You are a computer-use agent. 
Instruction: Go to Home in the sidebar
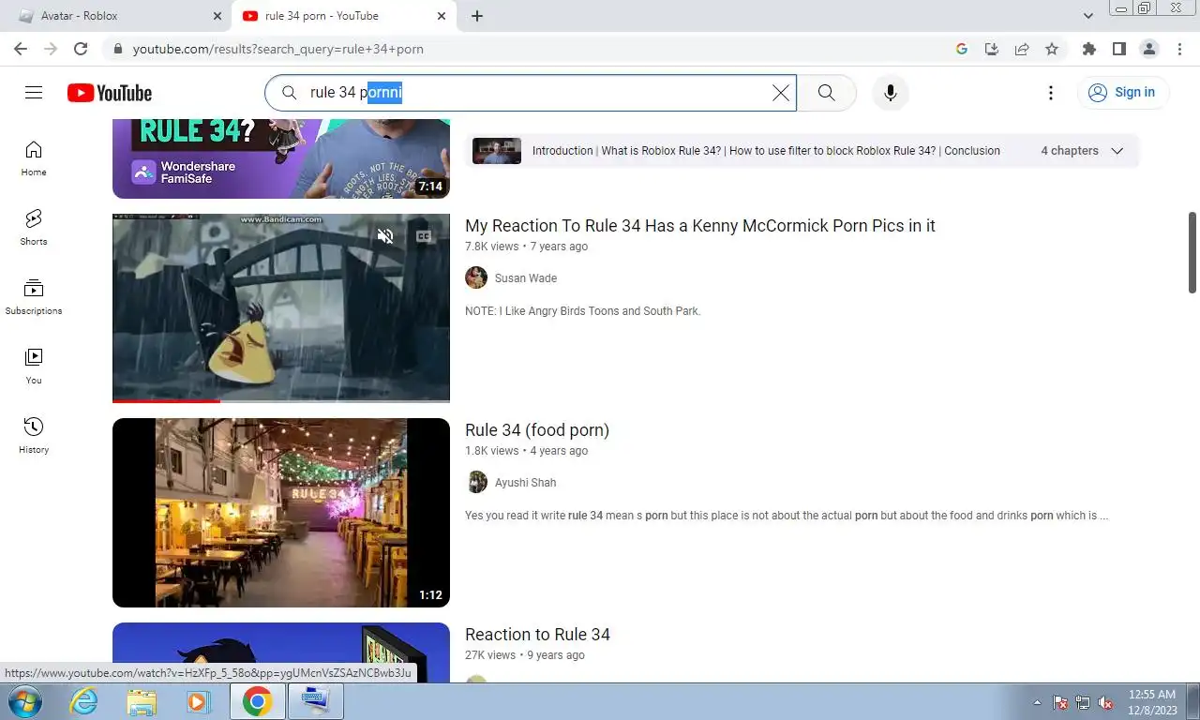34,157
